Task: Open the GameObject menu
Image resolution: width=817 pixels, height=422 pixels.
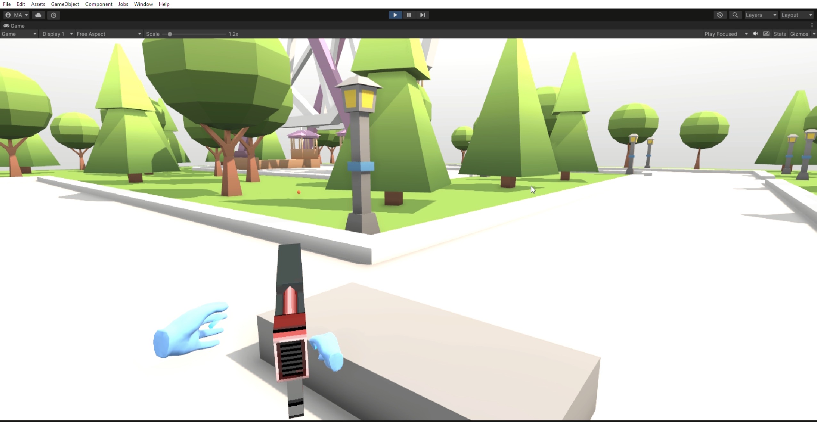Action: tap(65, 4)
